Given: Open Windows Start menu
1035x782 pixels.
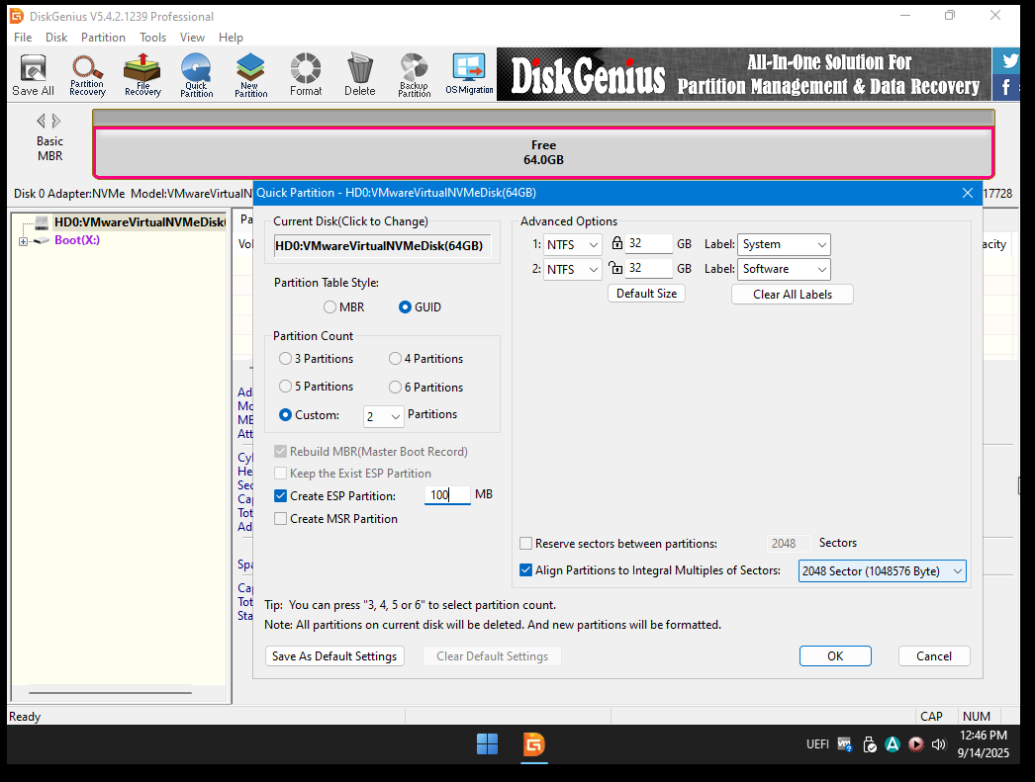Looking at the screenshot, I should click(x=487, y=744).
